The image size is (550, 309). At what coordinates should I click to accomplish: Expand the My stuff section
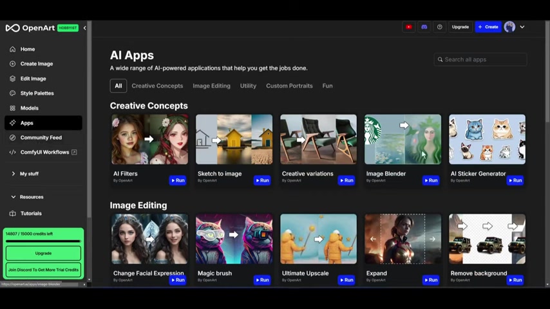coord(28,174)
